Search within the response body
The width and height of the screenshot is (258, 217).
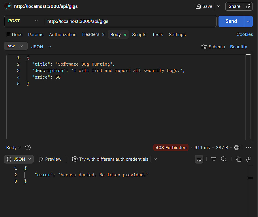click(223, 159)
